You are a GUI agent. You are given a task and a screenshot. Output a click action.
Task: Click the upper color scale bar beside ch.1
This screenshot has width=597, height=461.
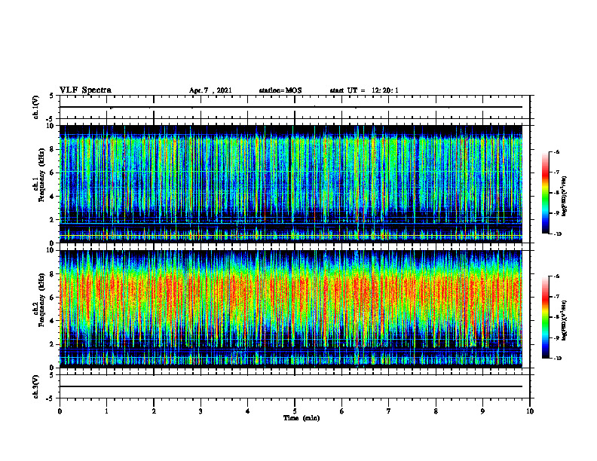pyautogui.click(x=545, y=193)
